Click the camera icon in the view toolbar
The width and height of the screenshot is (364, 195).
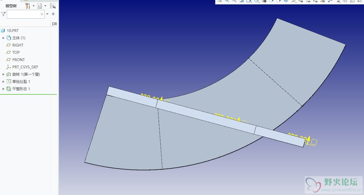264,1
